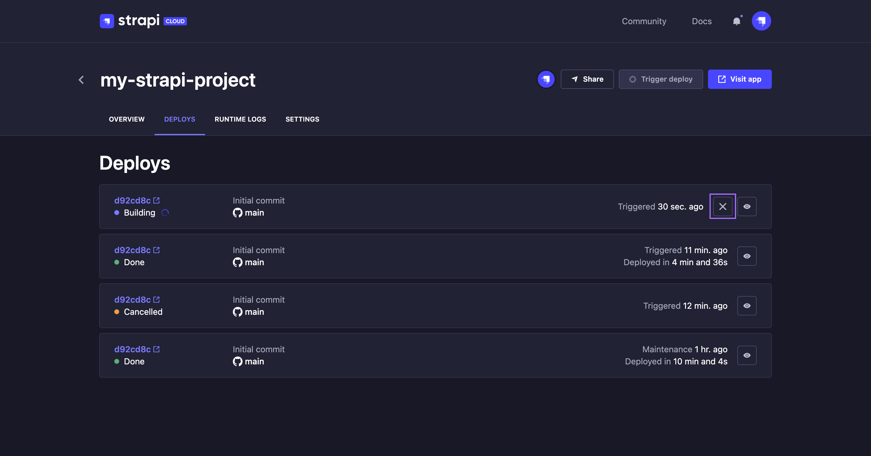Click Trigger deploy button
The width and height of the screenshot is (871, 456).
(x=661, y=79)
